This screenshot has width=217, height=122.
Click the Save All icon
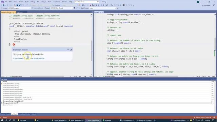pos(20,5)
